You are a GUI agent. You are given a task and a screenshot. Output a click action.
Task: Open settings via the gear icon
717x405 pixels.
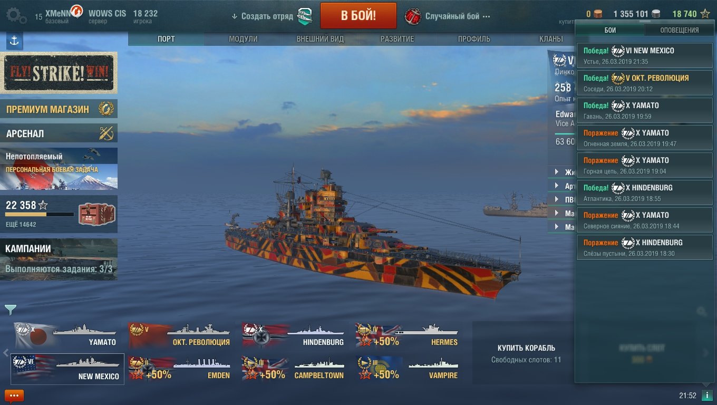[16, 15]
